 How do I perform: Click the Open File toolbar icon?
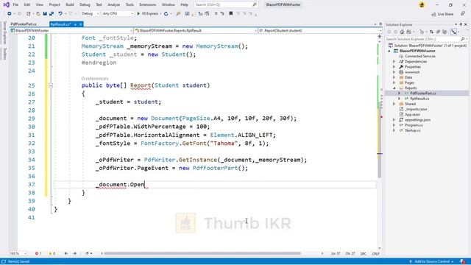click(x=38, y=13)
